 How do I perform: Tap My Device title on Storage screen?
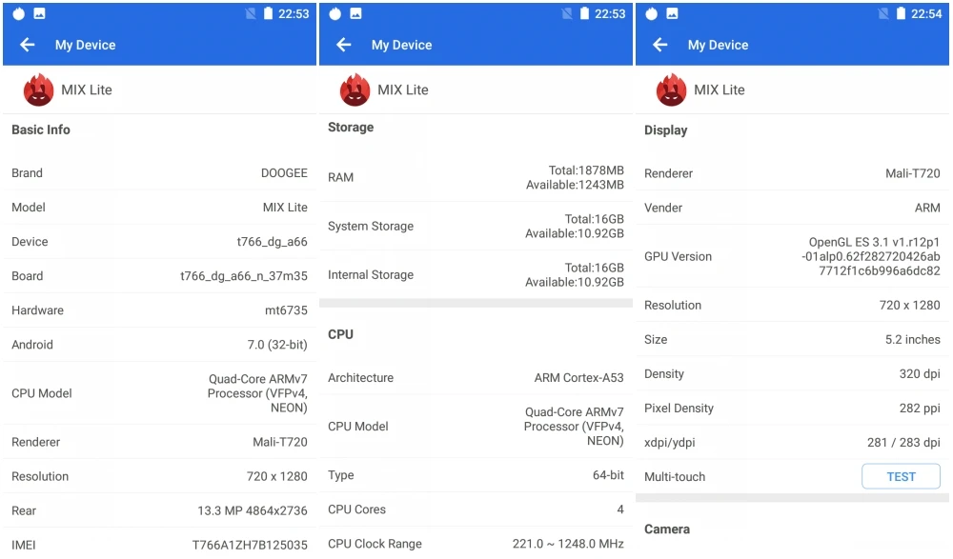coord(402,45)
